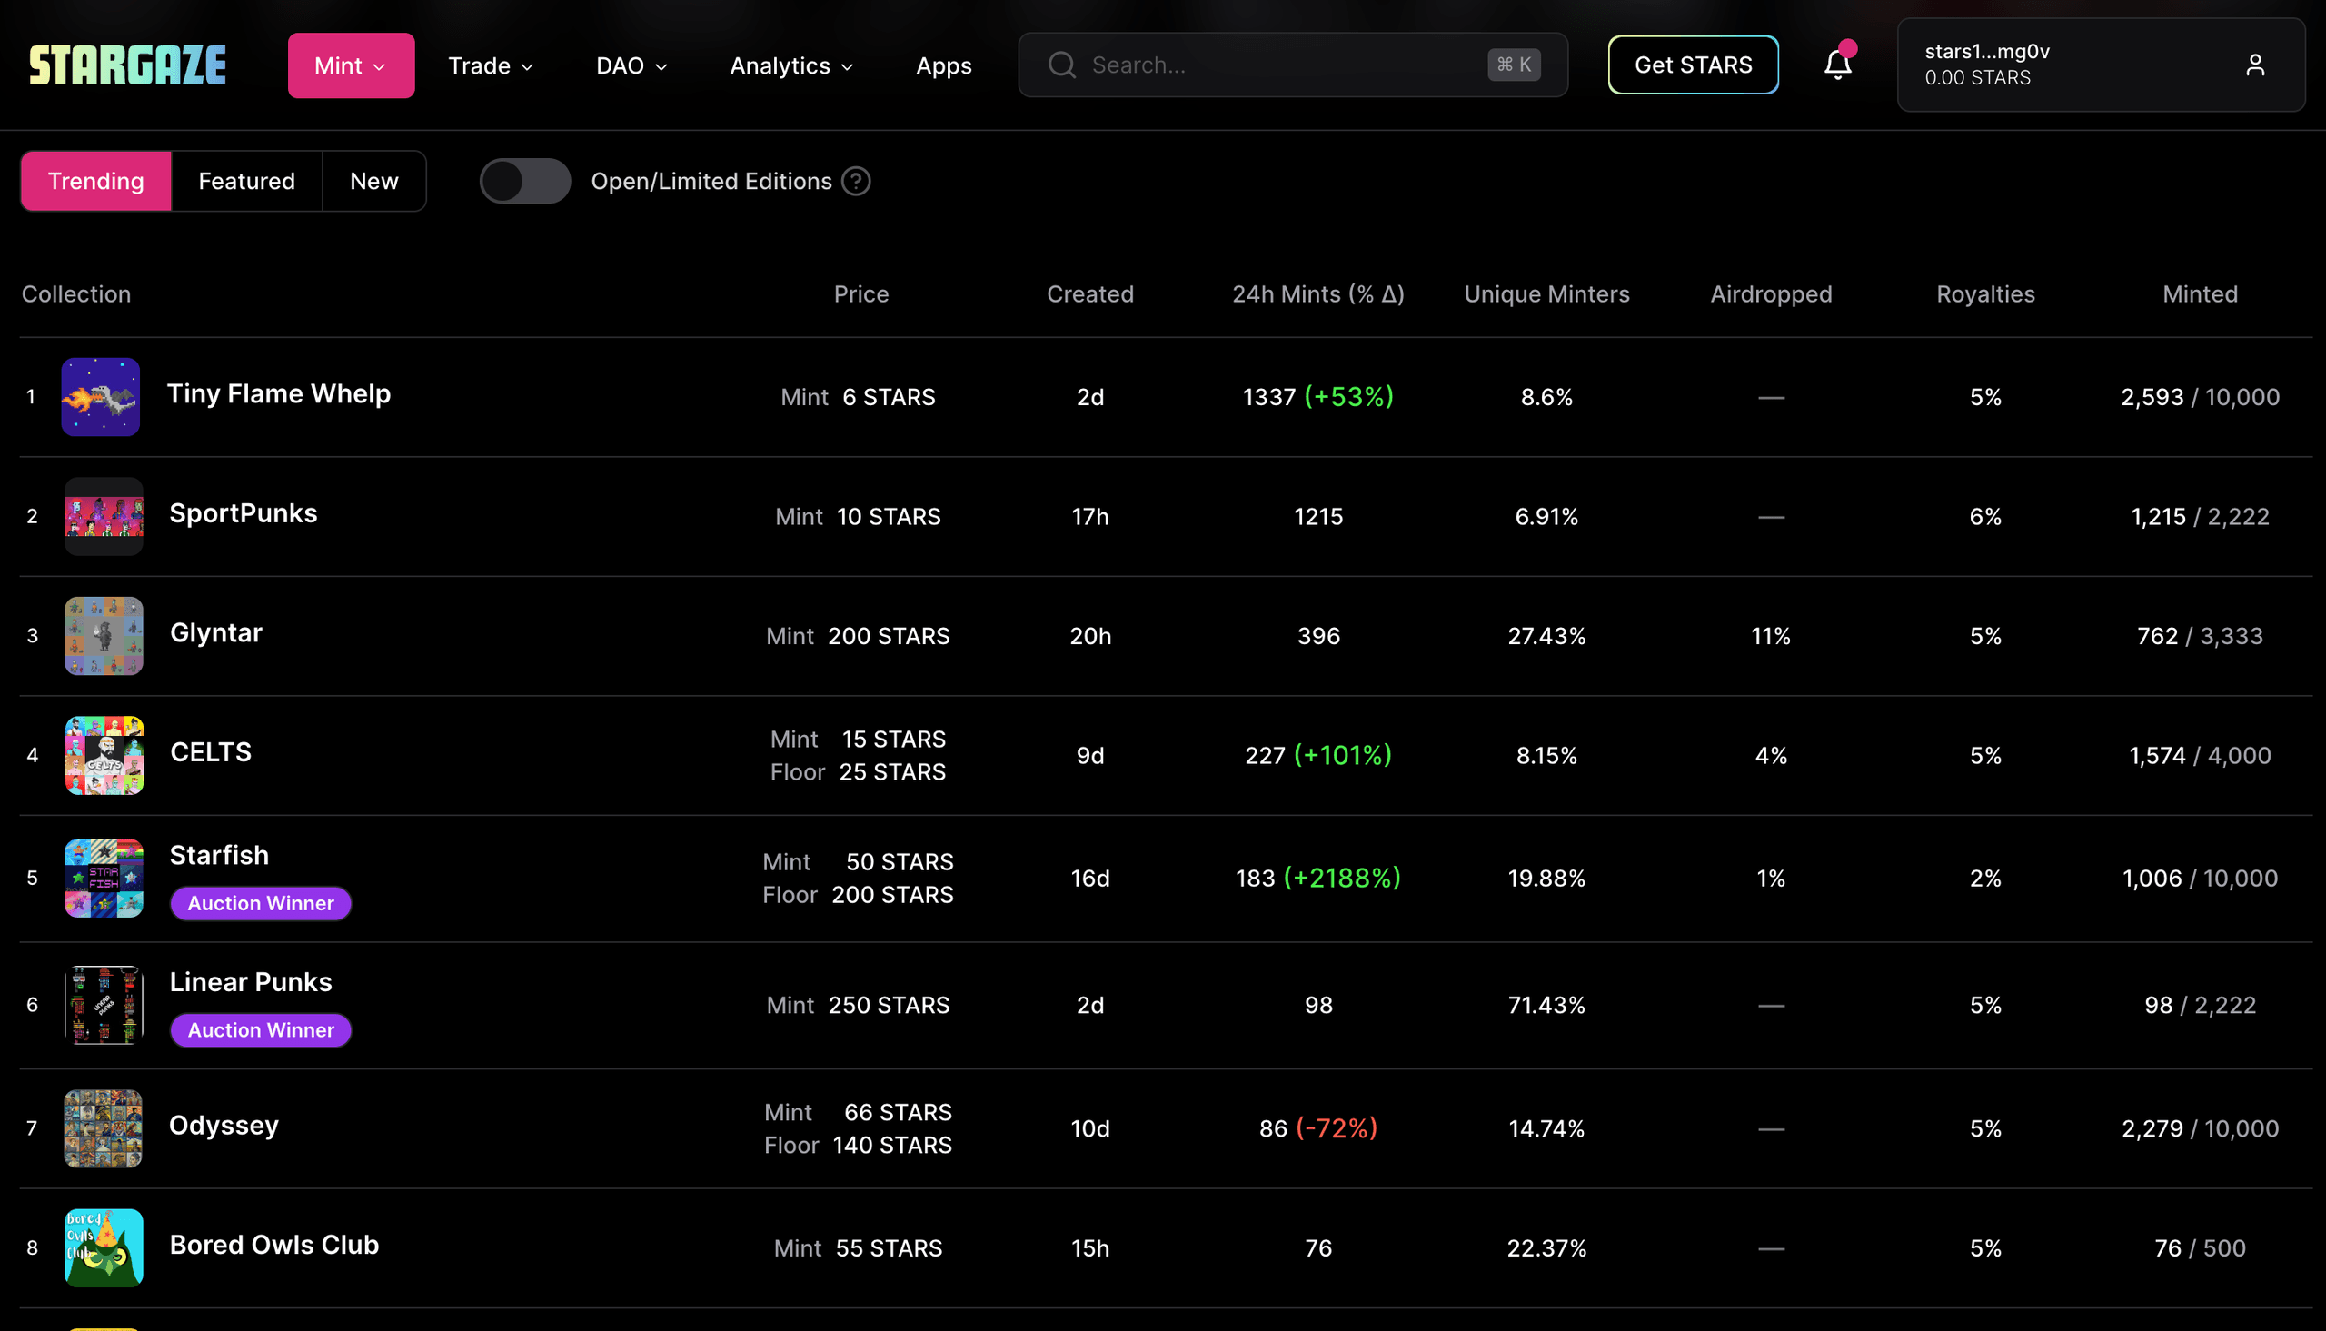This screenshot has width=2326, height=1331.
Task: Open the Bored Owls Club link
Action: pos(274,1245)
